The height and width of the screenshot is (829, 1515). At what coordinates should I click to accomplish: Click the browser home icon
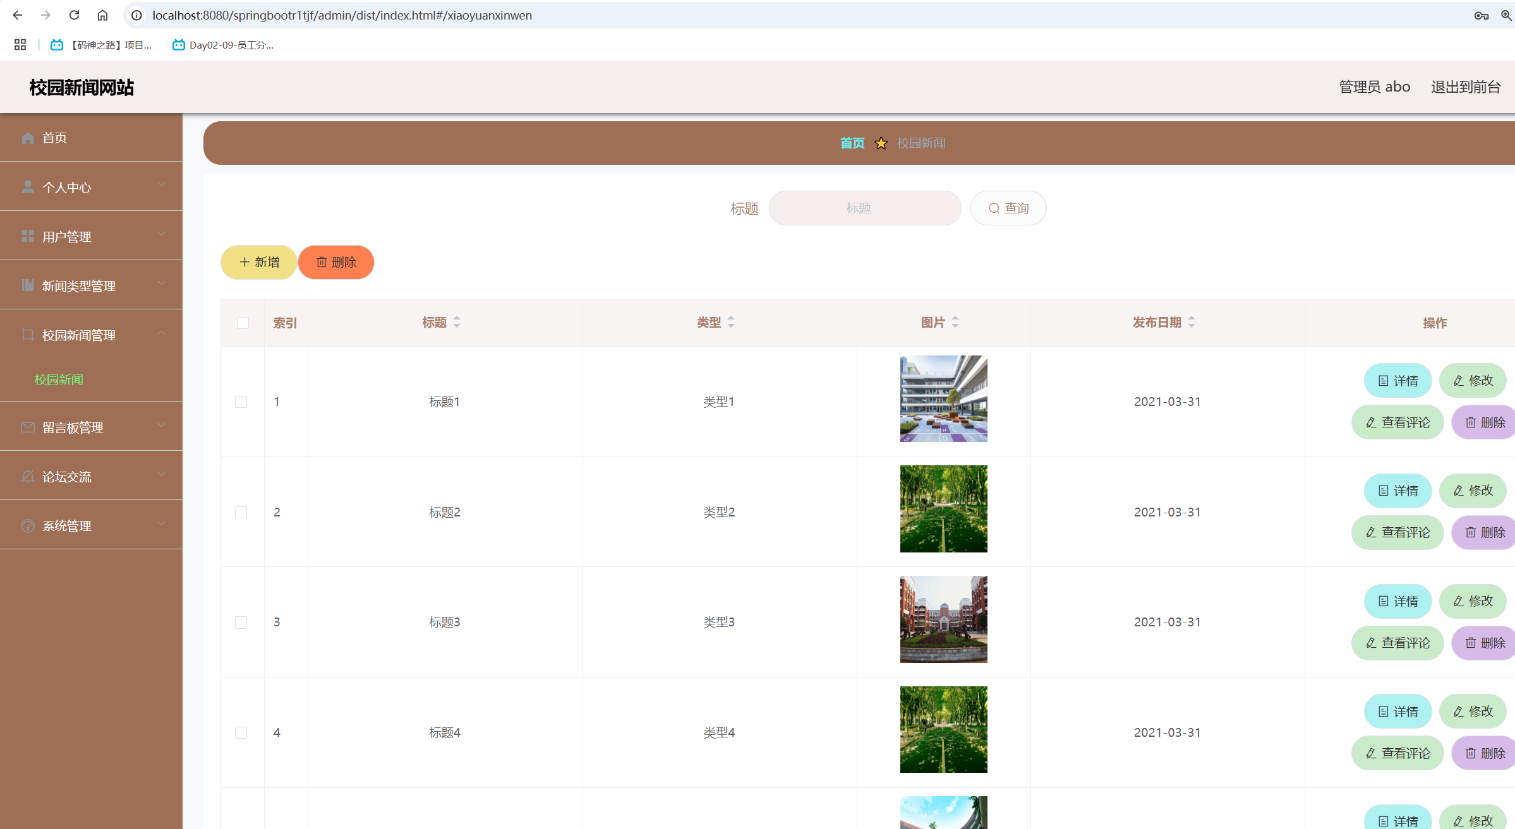[102, 15]
